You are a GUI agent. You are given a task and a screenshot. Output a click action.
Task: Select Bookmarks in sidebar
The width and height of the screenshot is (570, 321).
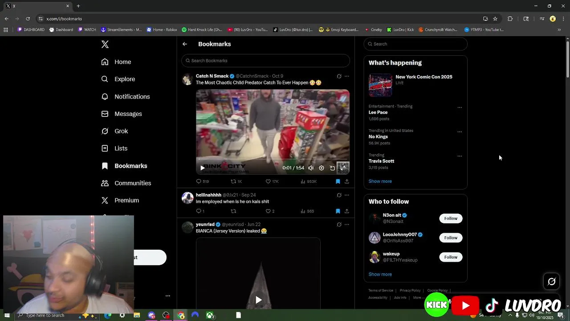coord(124,166)
